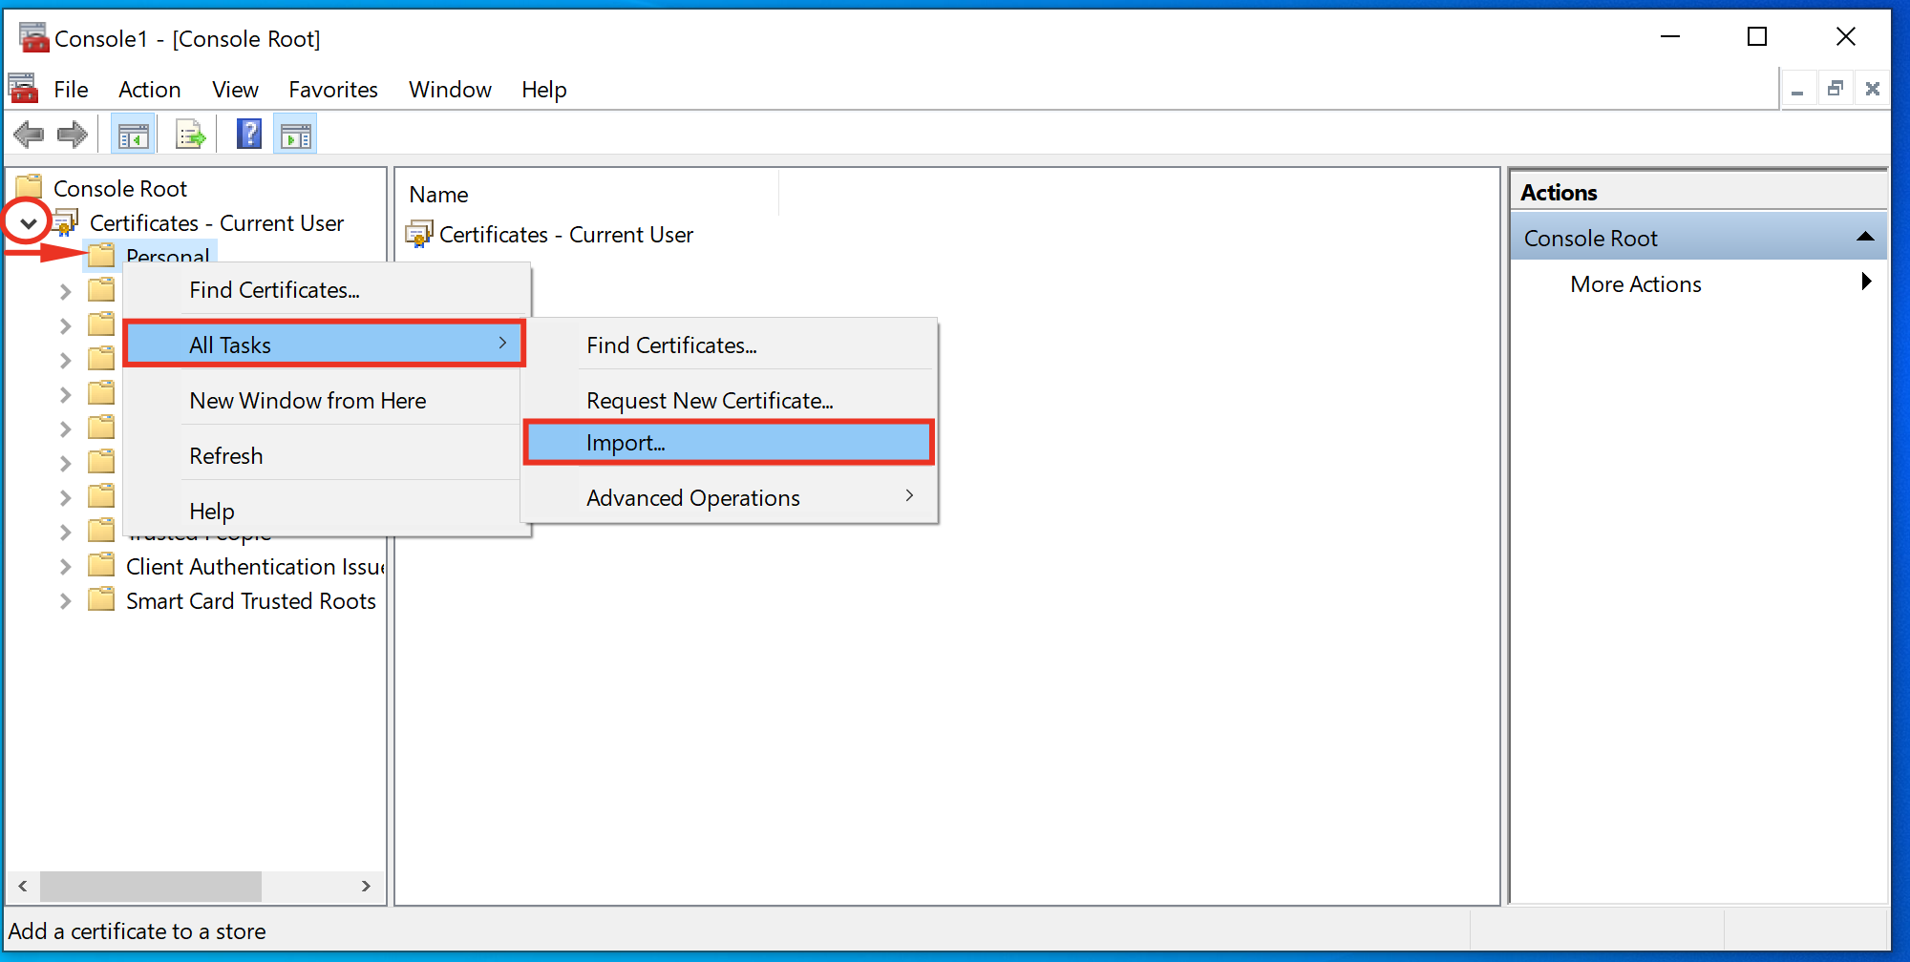Click the blue question mark Help toolbar icon

248,135
